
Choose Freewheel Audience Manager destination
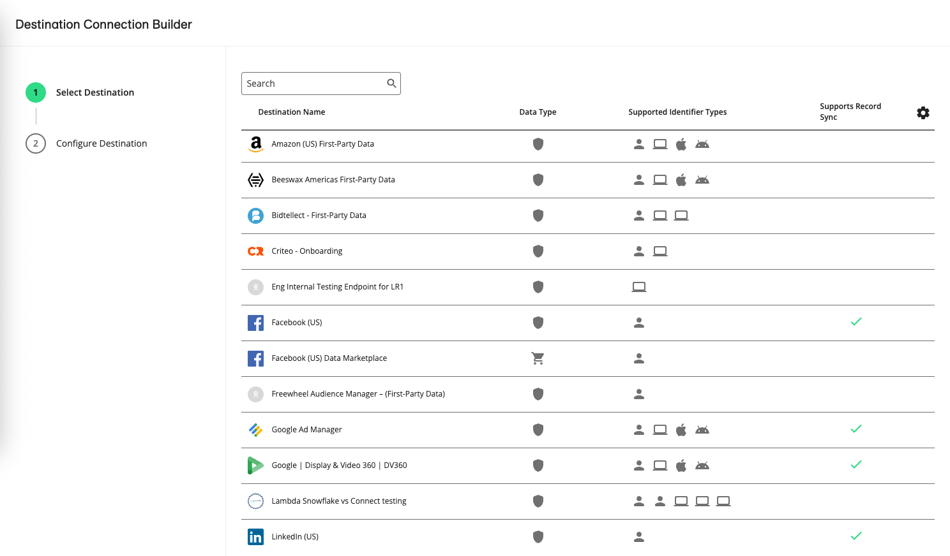[358, 394]
